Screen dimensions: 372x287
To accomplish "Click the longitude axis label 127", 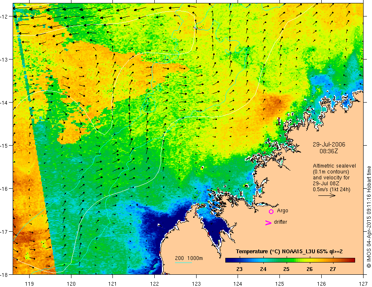I will pyautogui.click(x=363, y=283).
